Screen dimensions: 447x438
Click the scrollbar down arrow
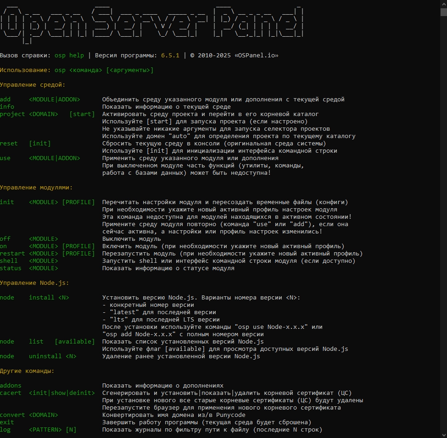[444, 435]
